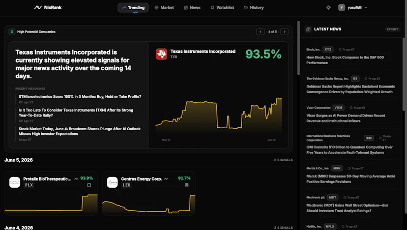Click the NixRank logo icon
Image resolution: width=407 pixels, height=230 pixels.
(38, 8)
